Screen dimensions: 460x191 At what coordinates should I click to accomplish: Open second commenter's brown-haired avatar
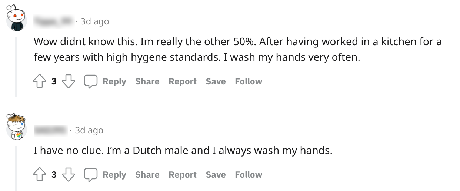tap(16, 127)
